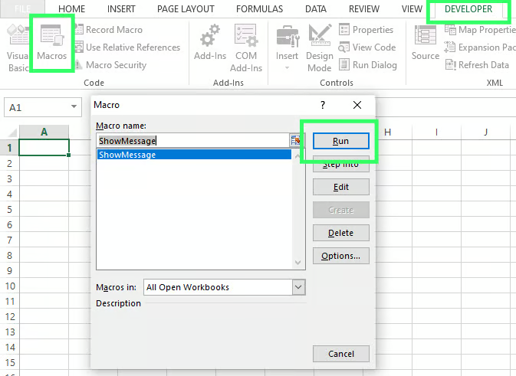Screen dimensions: 516x376
Task: Run the ShowMessage macro
Action: tap(340, 141)
